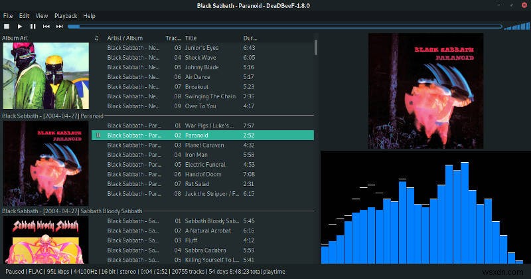
Task: Sort by the Track number column header
Action: tap(173, 38)
